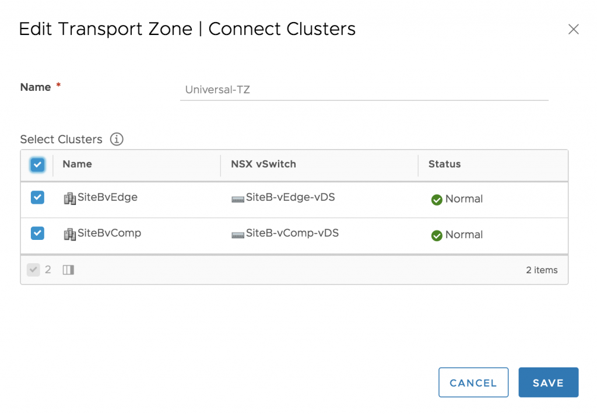
Task: Sort by the NSX vSwitch column header
Action: (x=264, y=164)
